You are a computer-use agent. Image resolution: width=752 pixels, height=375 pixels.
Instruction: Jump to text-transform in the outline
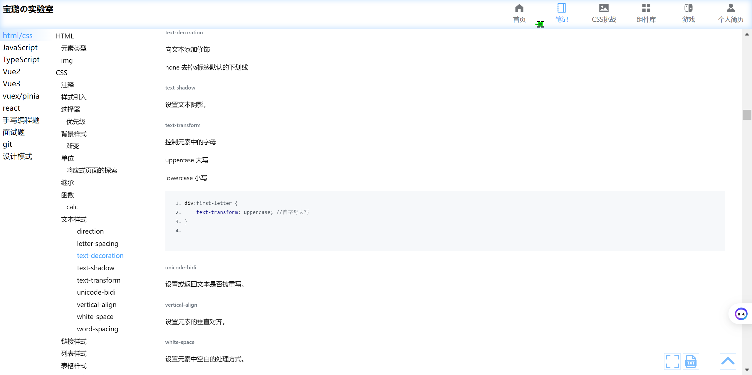coord(99,280)
